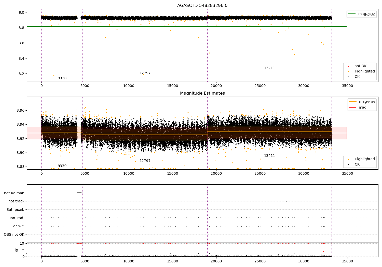
Task: Click the "8.2" y-axis tick label
Action: coord(21,74)
